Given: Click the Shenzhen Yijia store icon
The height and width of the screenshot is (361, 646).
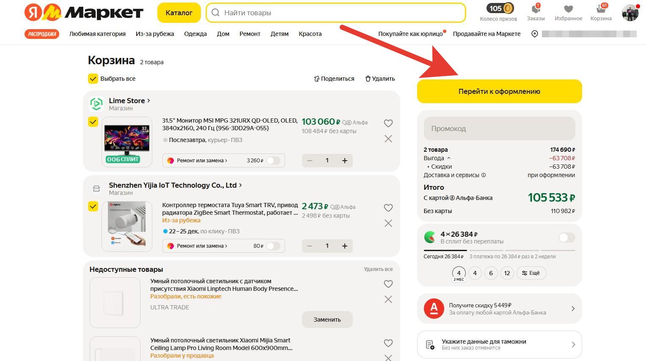Looking at the screenshot, I should click(x=96, y=188).
